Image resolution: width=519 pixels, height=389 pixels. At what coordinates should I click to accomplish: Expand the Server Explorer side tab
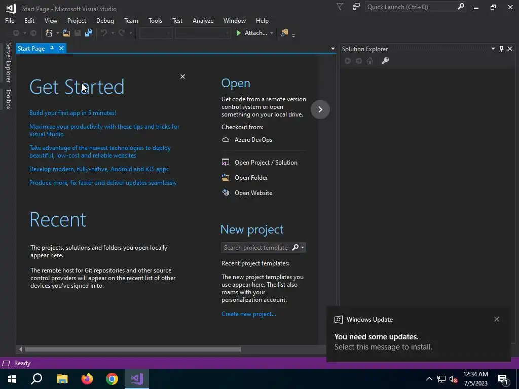9,62
